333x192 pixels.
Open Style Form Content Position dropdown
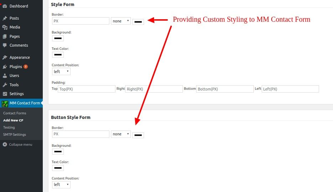tap(61, 72)
